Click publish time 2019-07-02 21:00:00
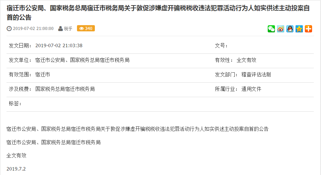The image size is (321, 175). (x=33, y=29)
